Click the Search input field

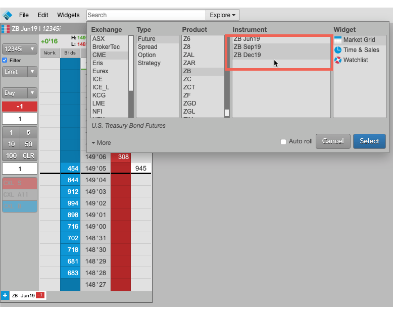pyautogui.click(x=146, y=15)
